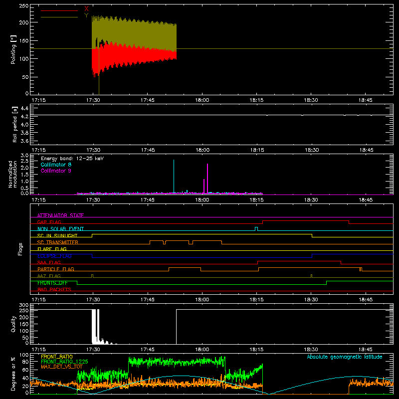Click the FRONT_RATIO legend entry
Viewport: 399px width, 399px height.
point(57,357)
